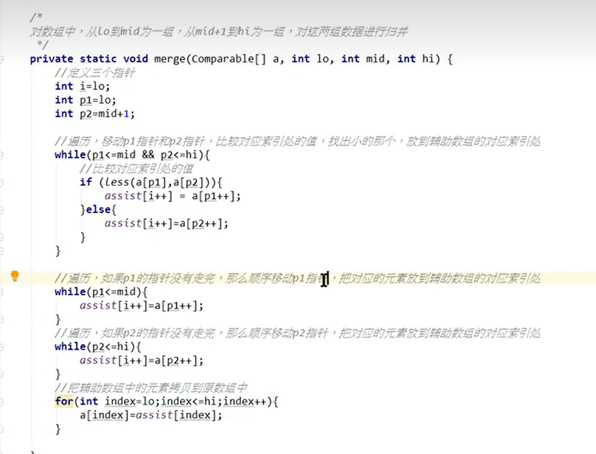The image size is (596, 454).
Task: Click the comment about traversing with p1 and p2 pointers
Action: [298, 141]
